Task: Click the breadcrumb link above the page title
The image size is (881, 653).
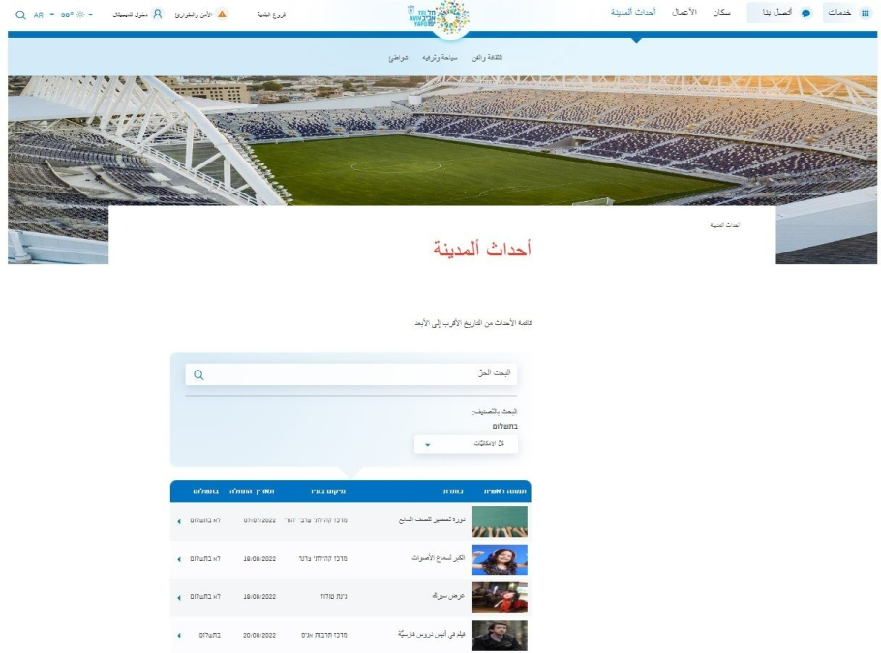Action: click(725, 225)
